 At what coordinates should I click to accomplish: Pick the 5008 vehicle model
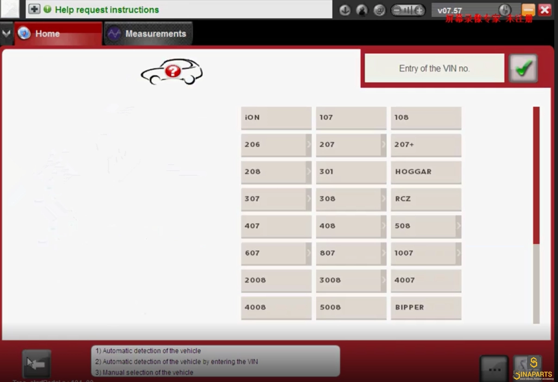[x=351, y=308]
